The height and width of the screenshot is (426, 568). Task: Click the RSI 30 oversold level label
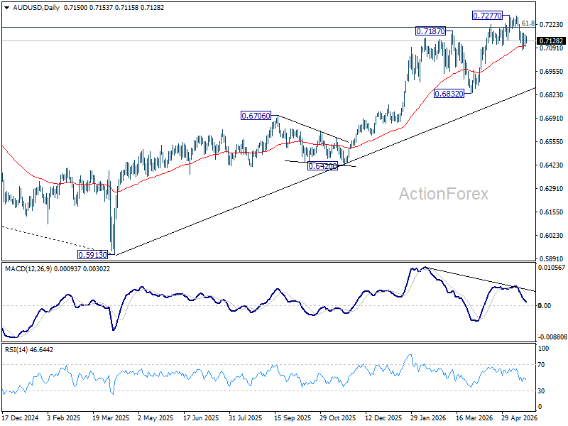click(x=541, y=391)
